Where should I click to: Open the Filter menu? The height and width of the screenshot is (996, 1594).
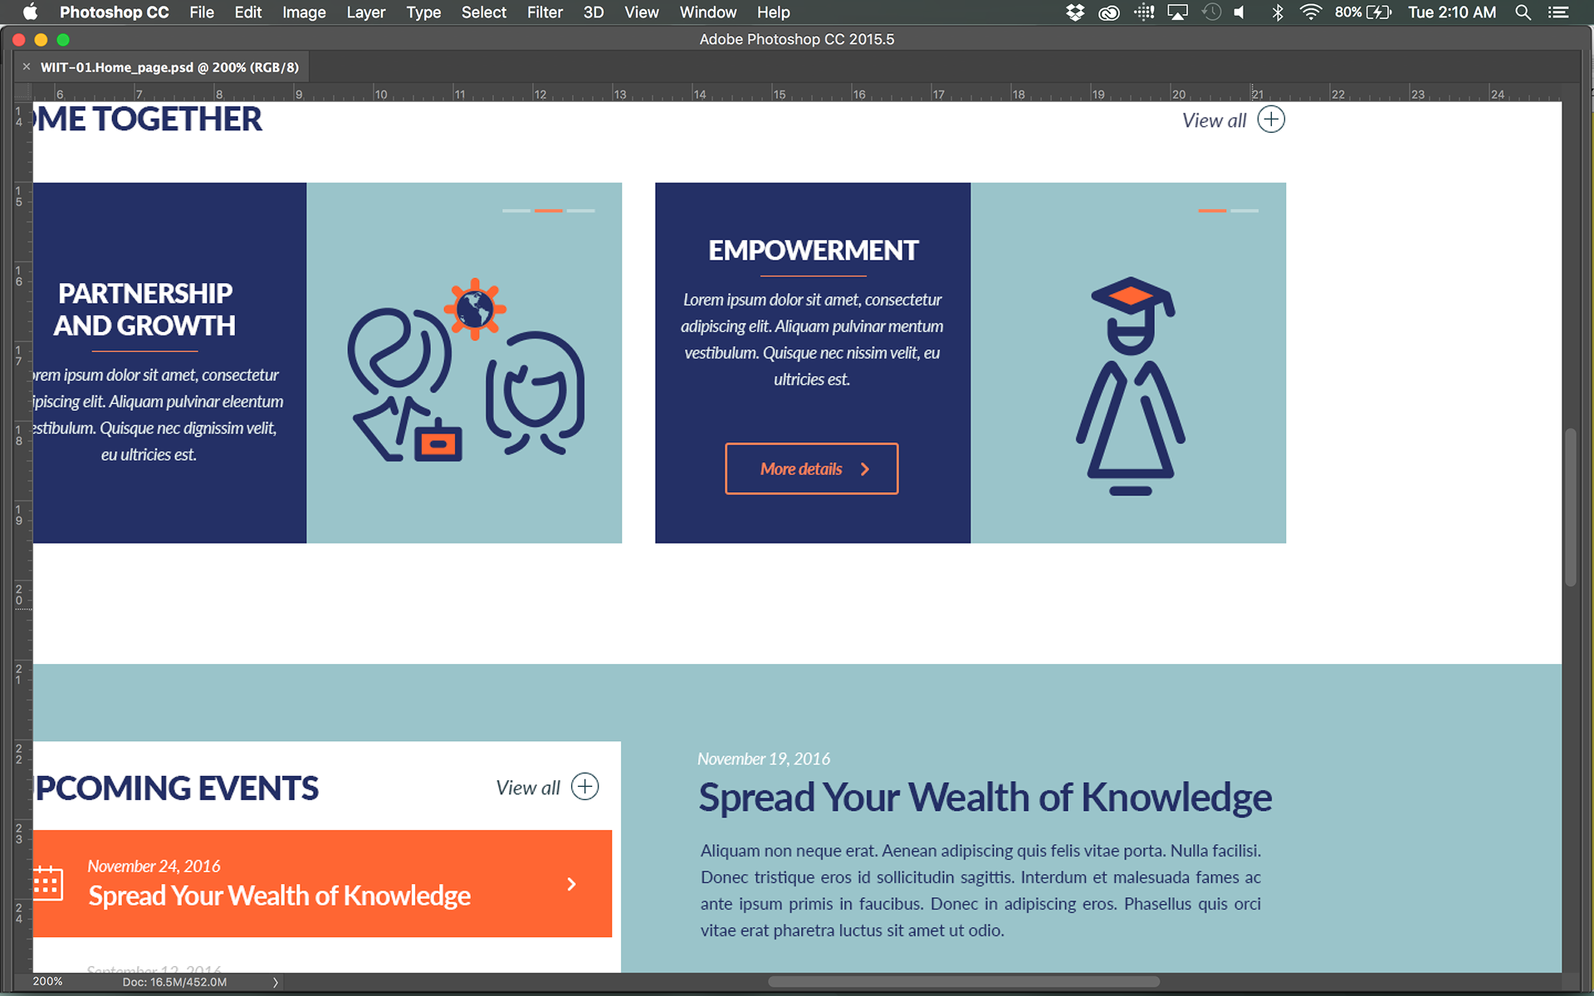544,12
